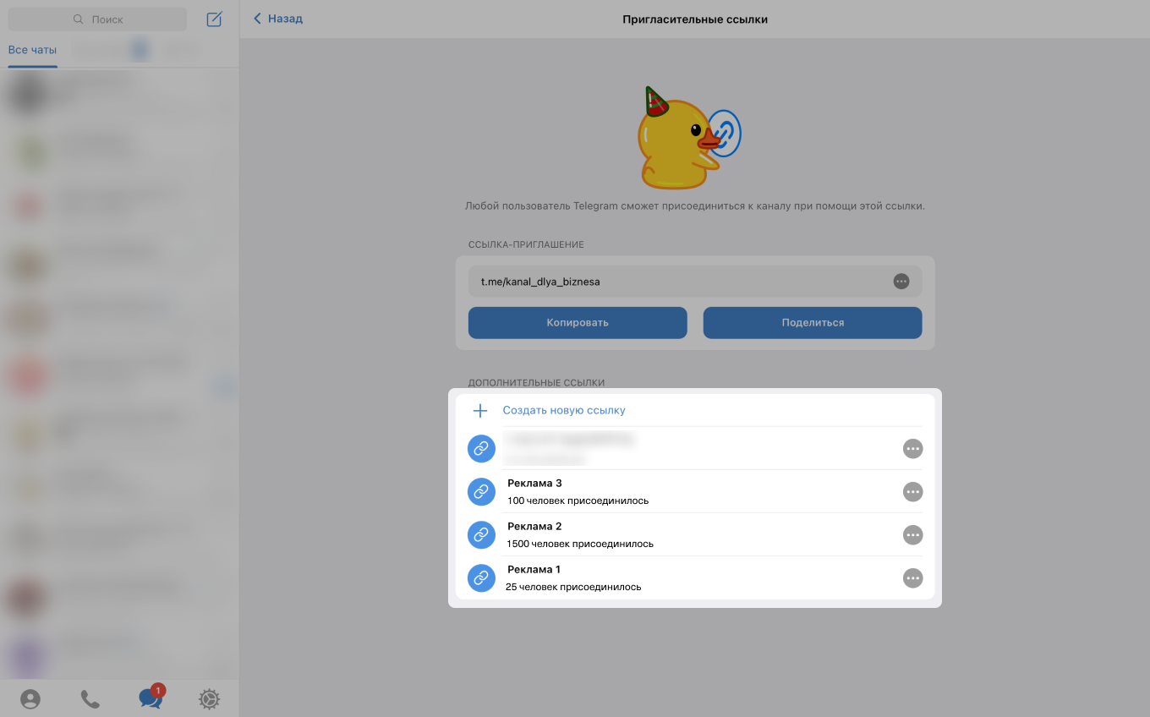Click the plus icon to create link

pos(480,411)
